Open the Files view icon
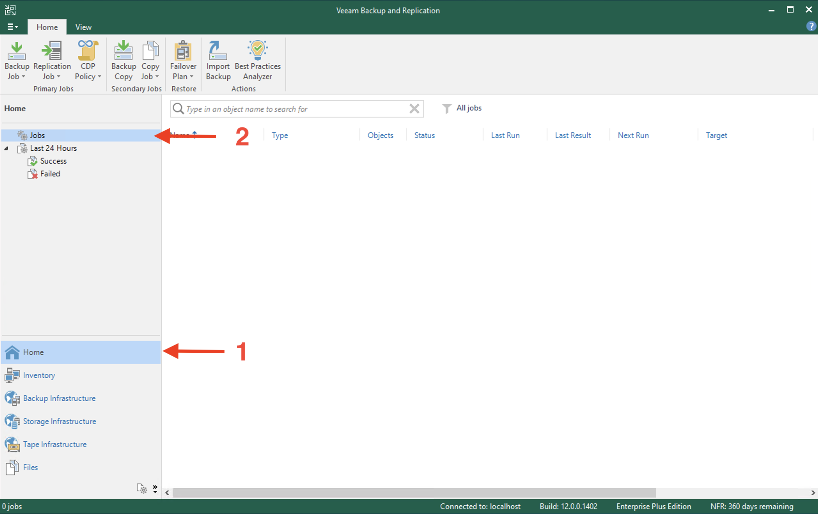The image size is (818, 514). click(12, 467)
